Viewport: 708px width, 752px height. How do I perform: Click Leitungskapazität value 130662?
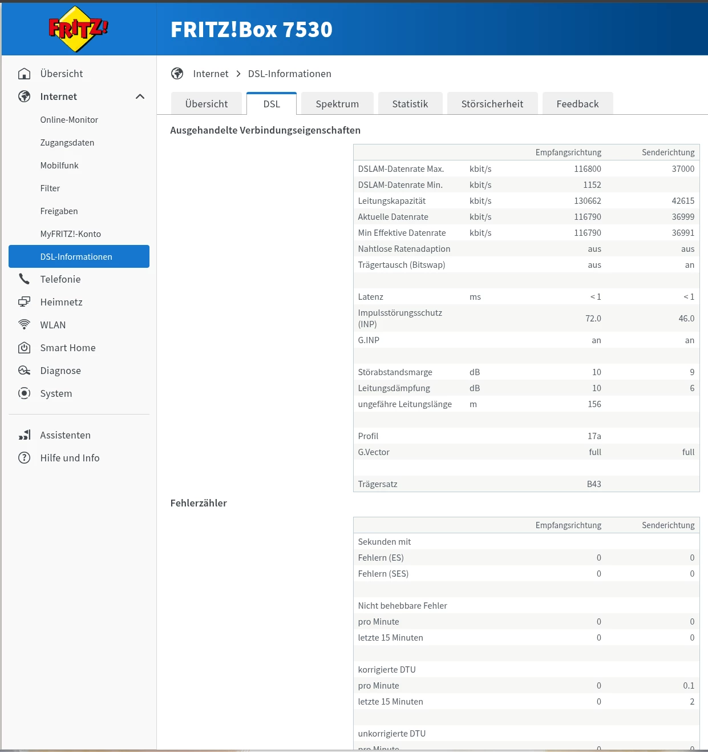pos(588,201)
